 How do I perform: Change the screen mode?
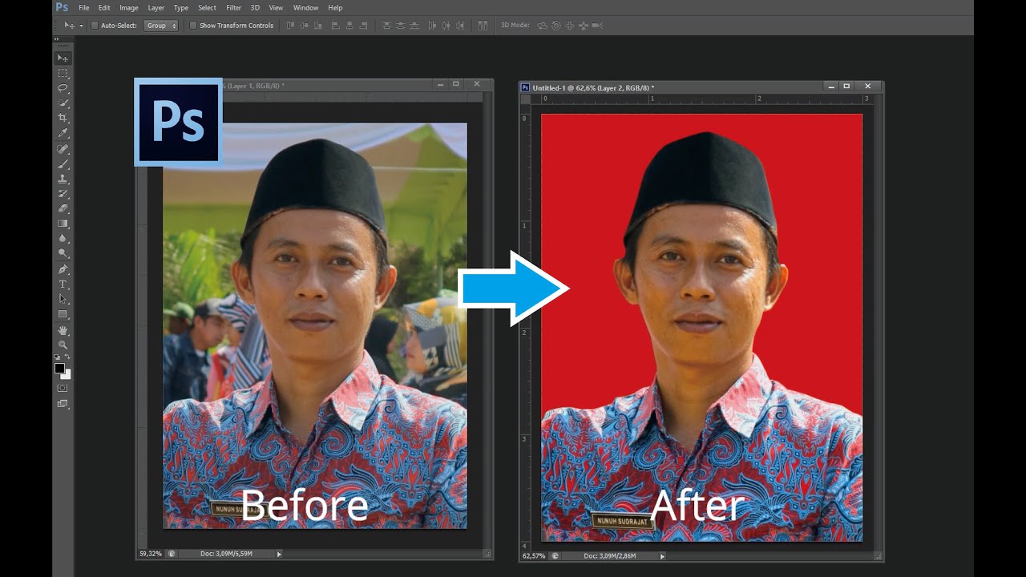[x=63, y=404]
